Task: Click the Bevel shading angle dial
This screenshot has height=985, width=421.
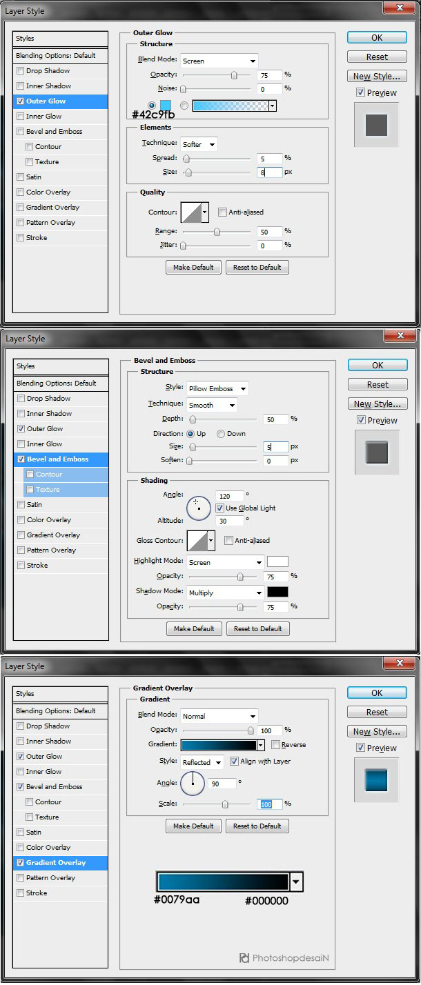Action: [199, 508]
